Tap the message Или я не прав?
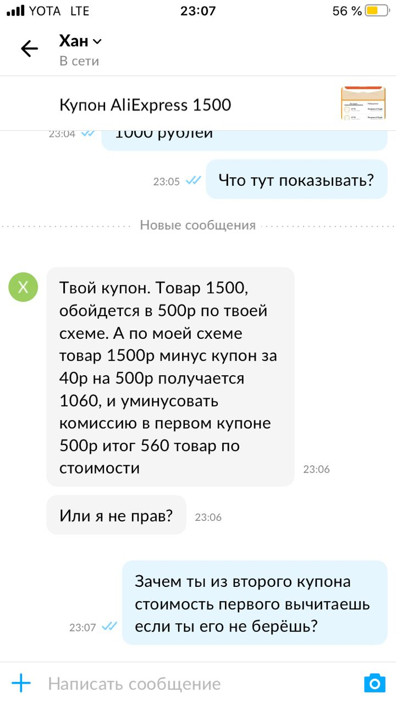Screen dimensions: 396x704 116,515
